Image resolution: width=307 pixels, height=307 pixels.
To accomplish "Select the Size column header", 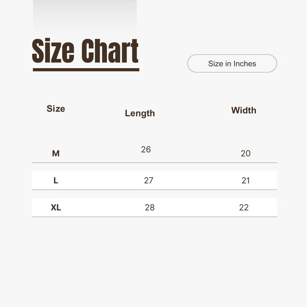I will [x=56, y=109].
